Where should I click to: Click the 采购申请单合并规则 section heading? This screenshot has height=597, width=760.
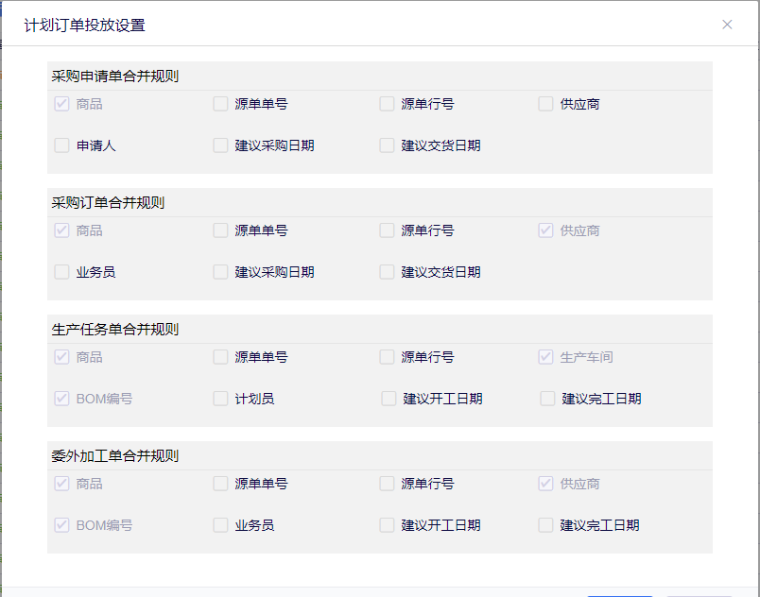pos(115,76)
